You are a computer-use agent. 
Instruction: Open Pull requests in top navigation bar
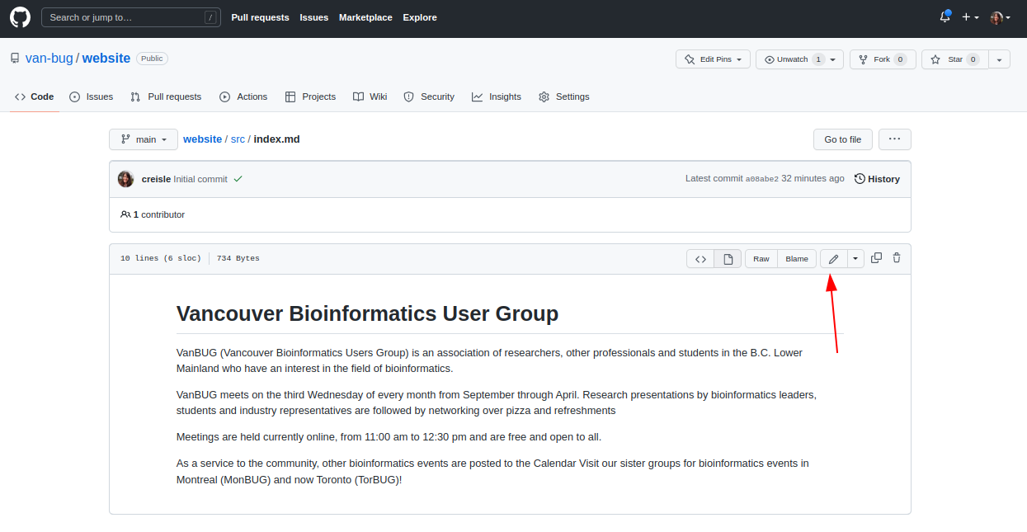click(260, 17)
